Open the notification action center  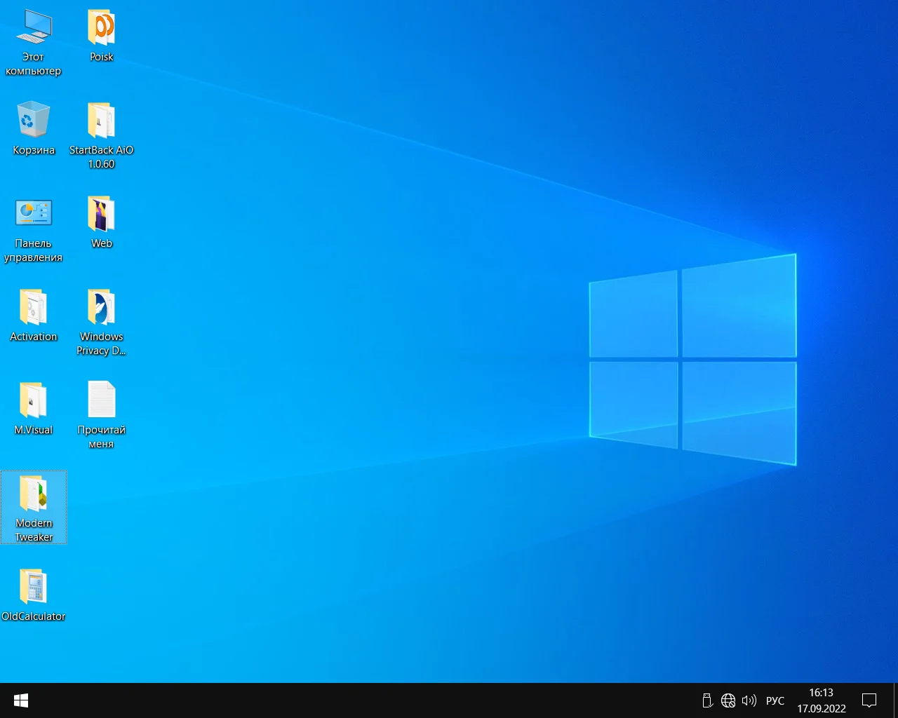coord(869,700)
